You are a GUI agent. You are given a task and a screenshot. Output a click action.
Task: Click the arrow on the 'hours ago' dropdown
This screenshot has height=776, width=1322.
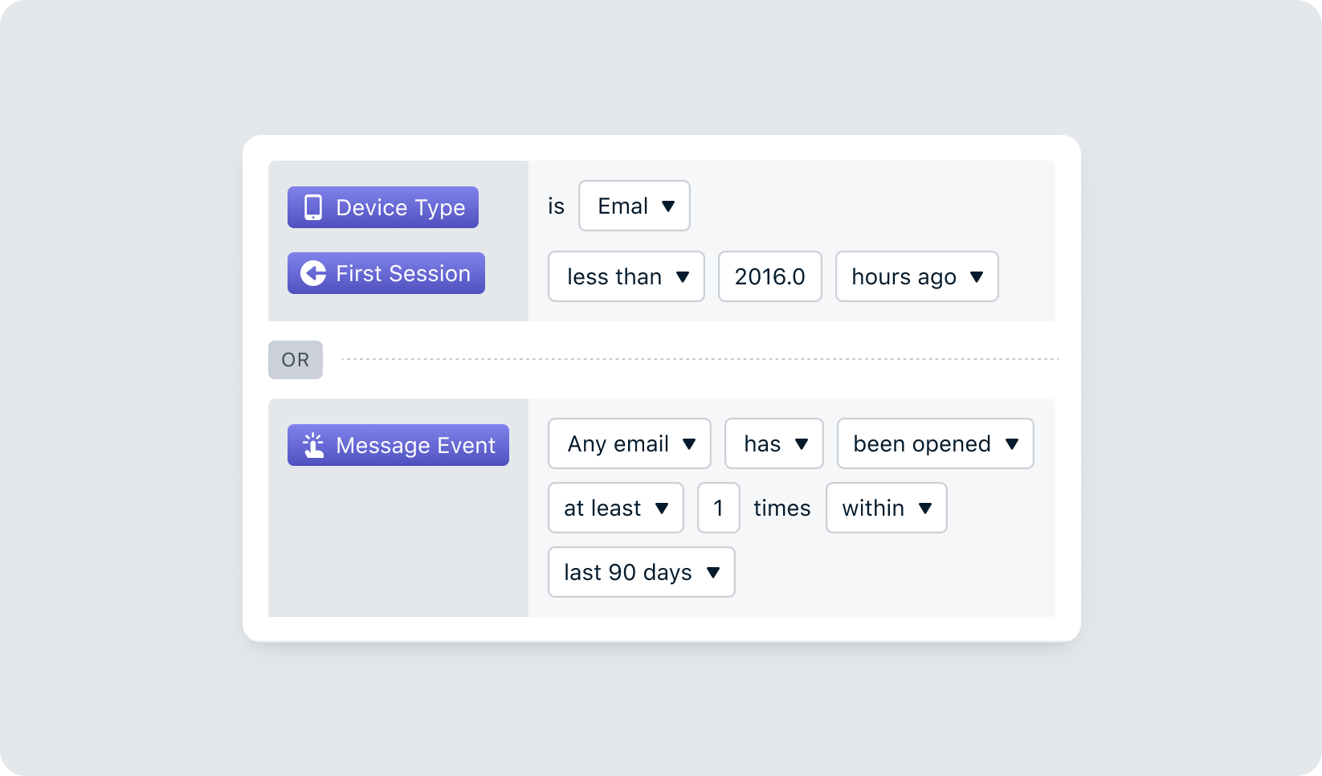(977, 276)
